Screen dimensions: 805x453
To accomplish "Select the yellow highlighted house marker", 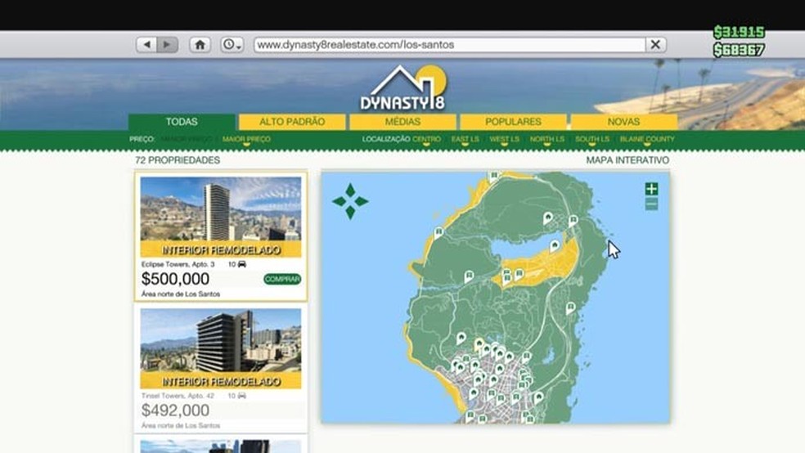I will click(x=479, y=343).
